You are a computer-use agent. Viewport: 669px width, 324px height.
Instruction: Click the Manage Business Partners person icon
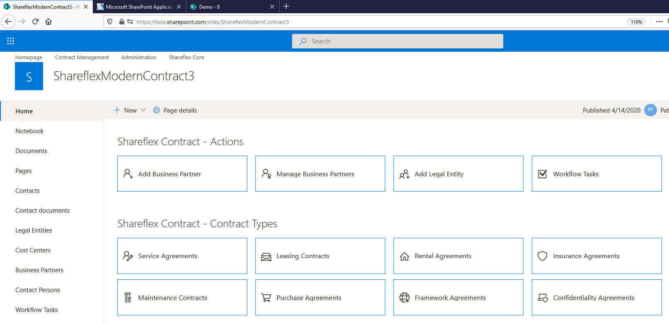click(266, 174)
